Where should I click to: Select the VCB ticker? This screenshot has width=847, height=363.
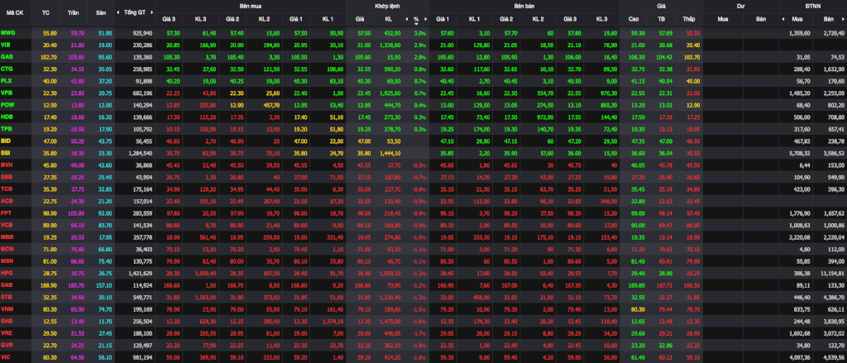click(7, 224)
